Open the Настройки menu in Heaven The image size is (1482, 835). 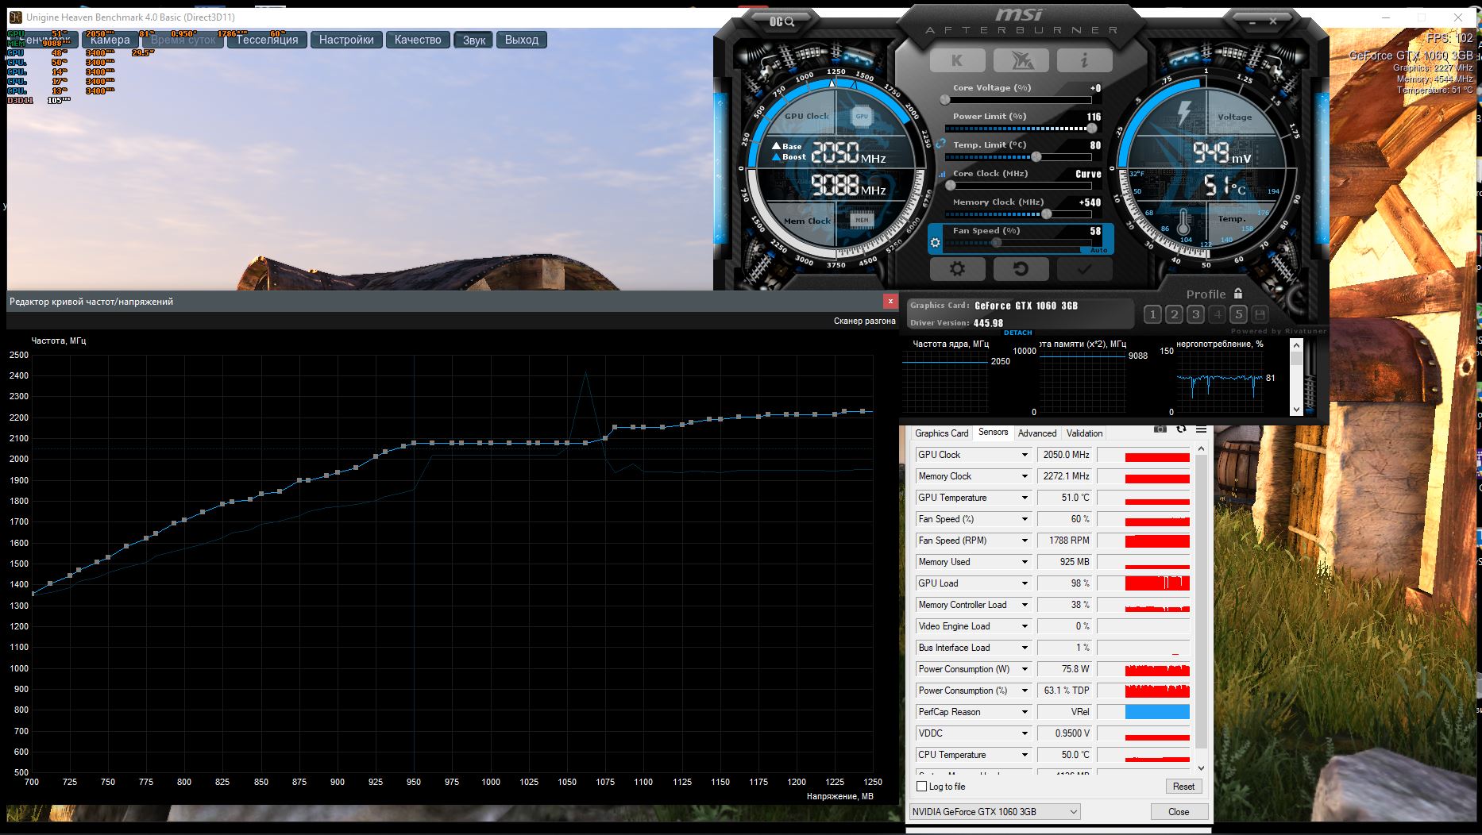point(346,40)
